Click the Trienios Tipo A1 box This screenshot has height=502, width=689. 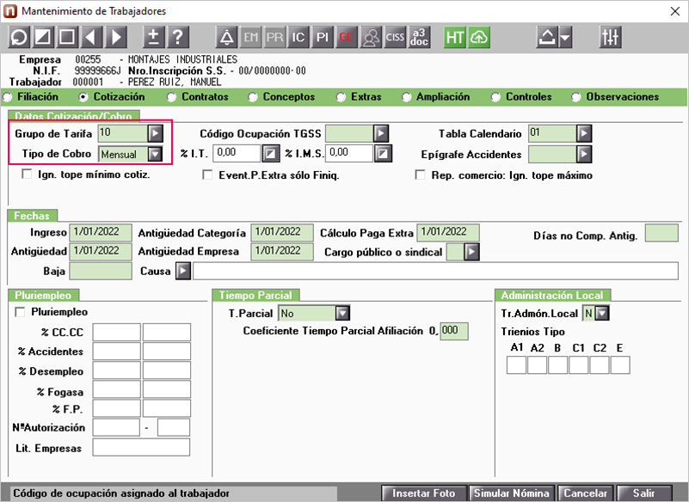pos(516,365)
